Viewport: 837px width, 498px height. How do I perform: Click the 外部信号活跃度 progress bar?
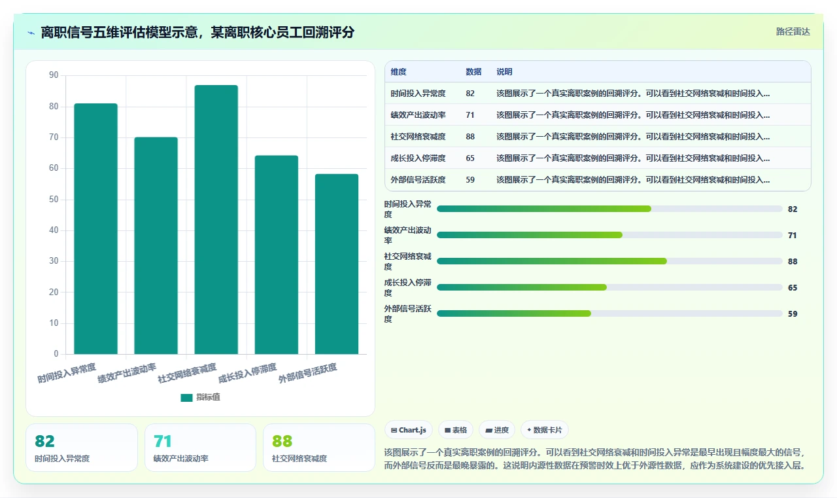click(x=609, y=313)
